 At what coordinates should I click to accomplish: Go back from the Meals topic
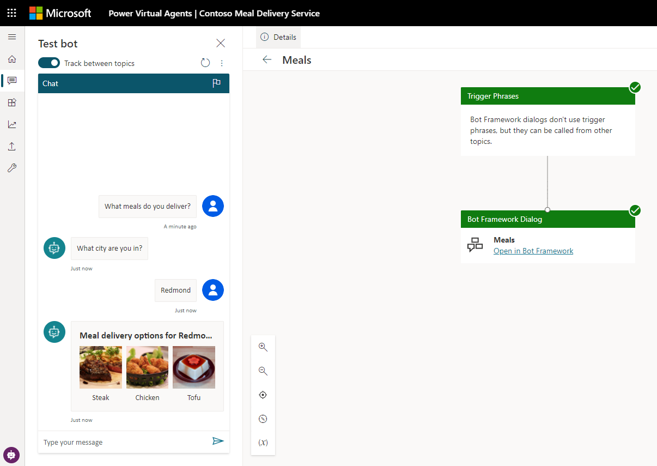point(267,60)
